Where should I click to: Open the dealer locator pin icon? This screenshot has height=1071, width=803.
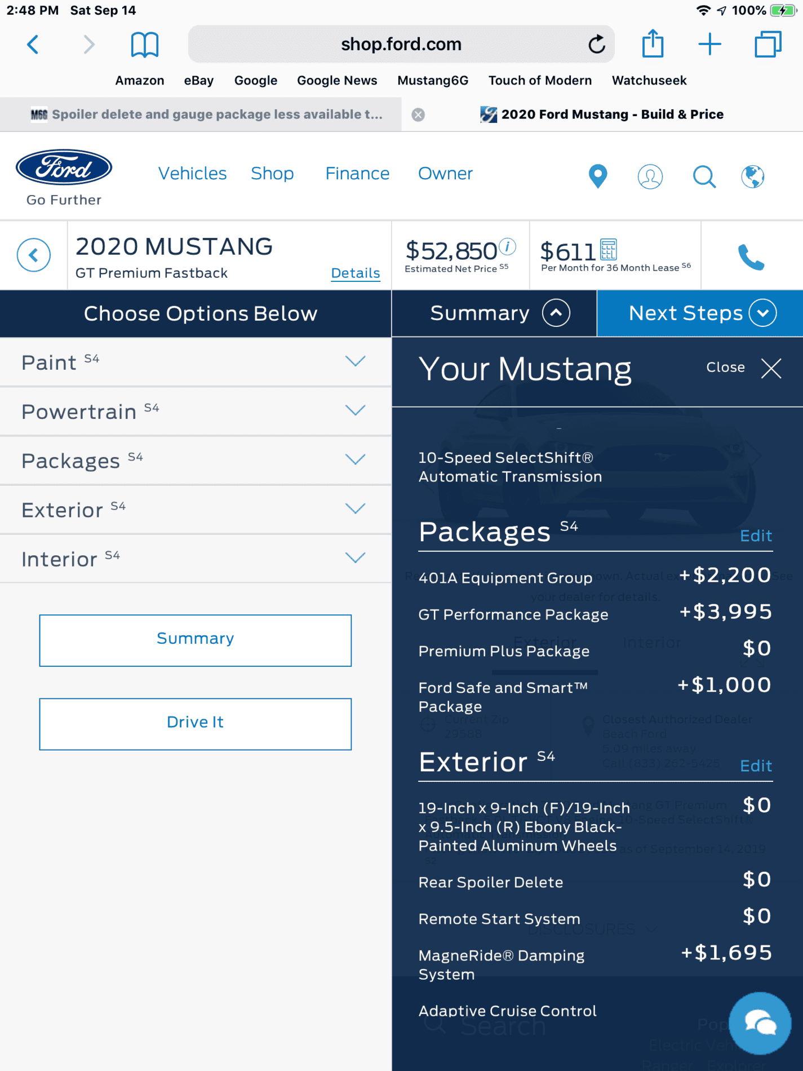[x=598, y=176]
